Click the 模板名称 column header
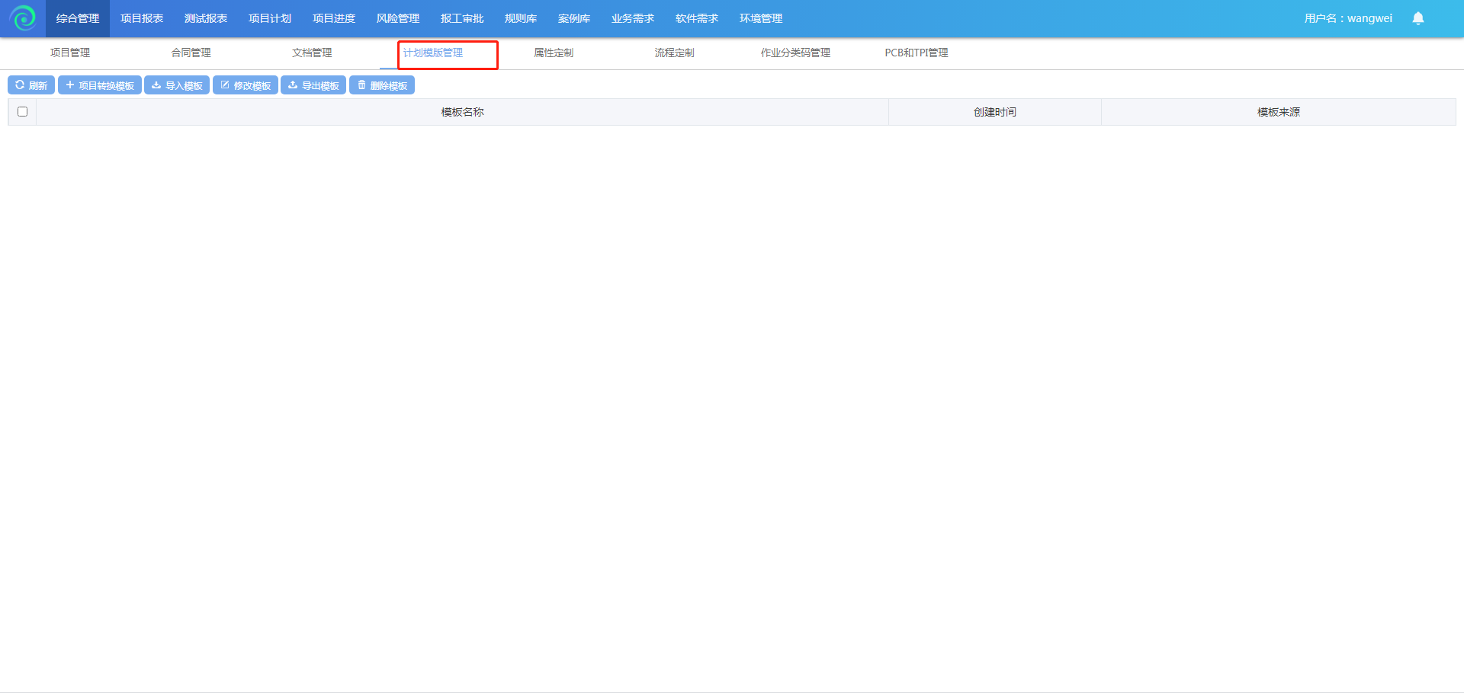The height and width of the screenshot is (693, 1464). pos(462,112)
